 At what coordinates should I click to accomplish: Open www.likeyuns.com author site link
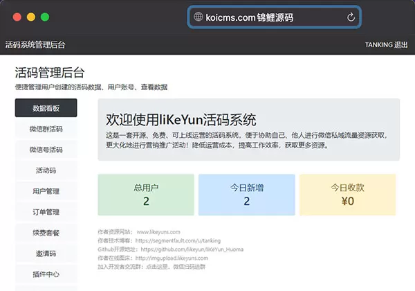coord(158,232)
